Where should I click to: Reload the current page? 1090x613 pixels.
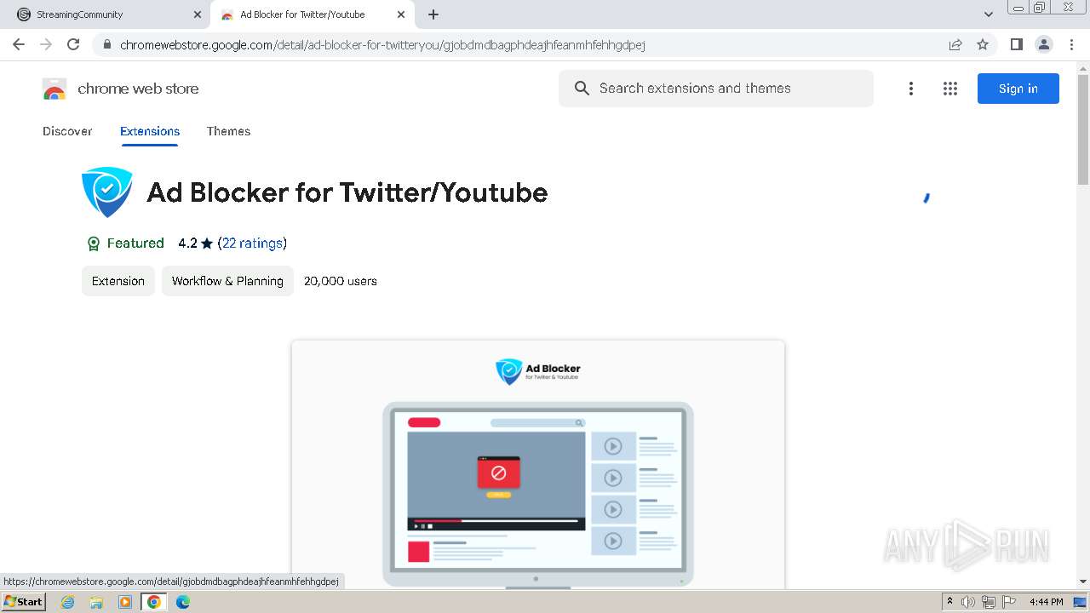pos(73,44)
